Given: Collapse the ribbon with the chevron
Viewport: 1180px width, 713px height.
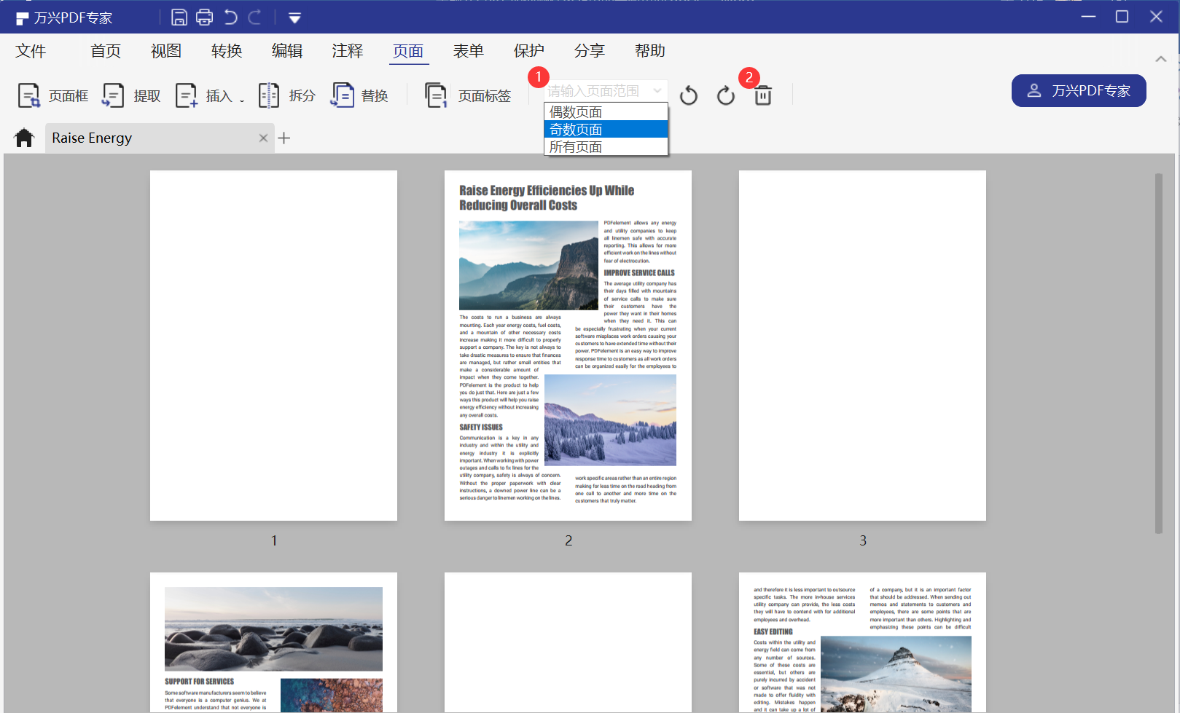Looking at the screenshot, I should click(x=1161, y=59).
